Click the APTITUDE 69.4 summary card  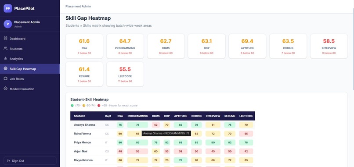[x=247, y=46]
